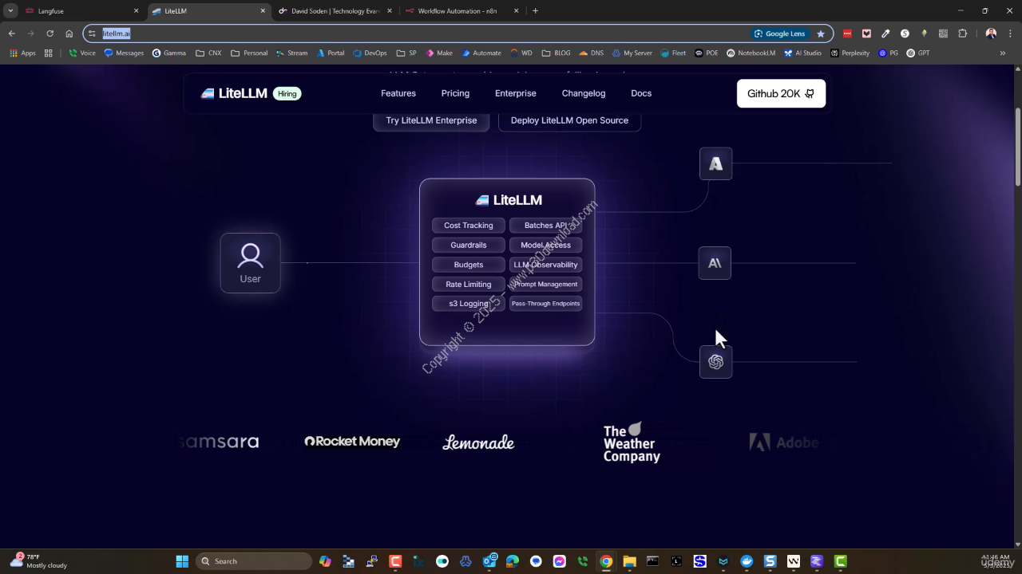The image size is (1022, 574).
Task: Click the LiteLLM logo in the navbar
Action: coord(234,93)
